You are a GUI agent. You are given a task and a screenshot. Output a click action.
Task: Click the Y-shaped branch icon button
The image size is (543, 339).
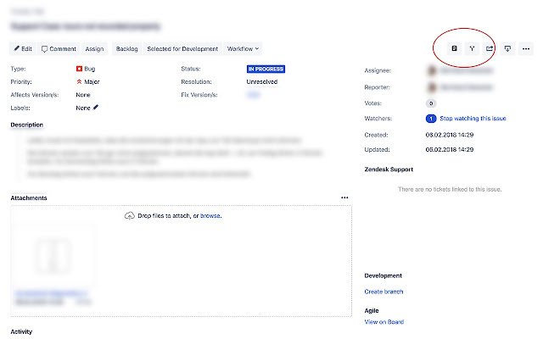[472, 49]
